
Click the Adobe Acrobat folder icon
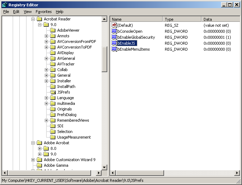coord(40,143)
